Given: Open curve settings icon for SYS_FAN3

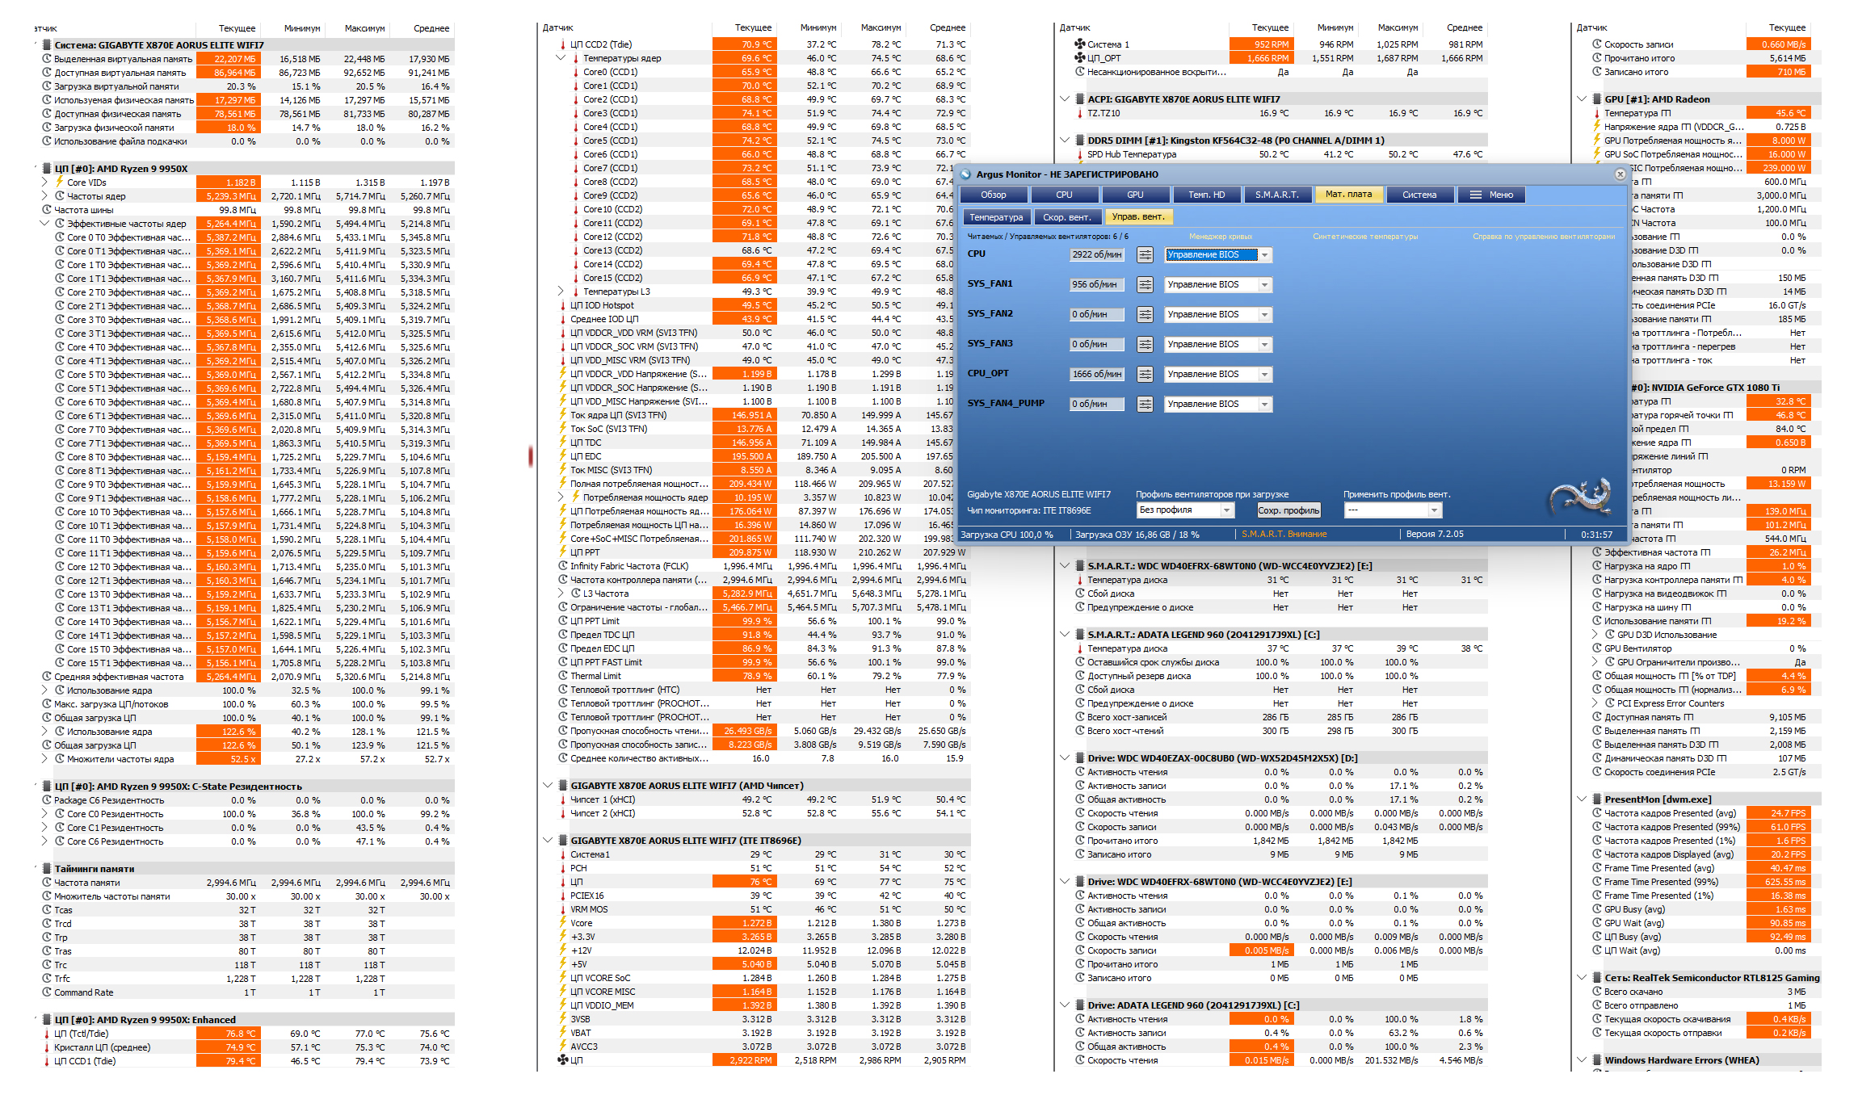Looking at the screenshot, I should point(1145,345).
